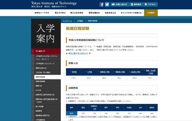192x121 pixels.
Task: Open 入学者受入れの方針 (アドミッション・ポリシー) sidebar item
Action: [46, 58]
